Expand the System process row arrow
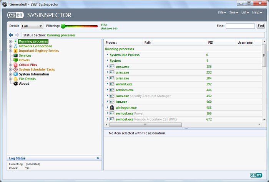 (107, 61)
